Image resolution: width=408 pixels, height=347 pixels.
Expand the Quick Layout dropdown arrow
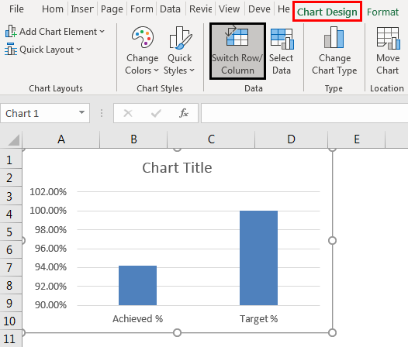point(79,49)
